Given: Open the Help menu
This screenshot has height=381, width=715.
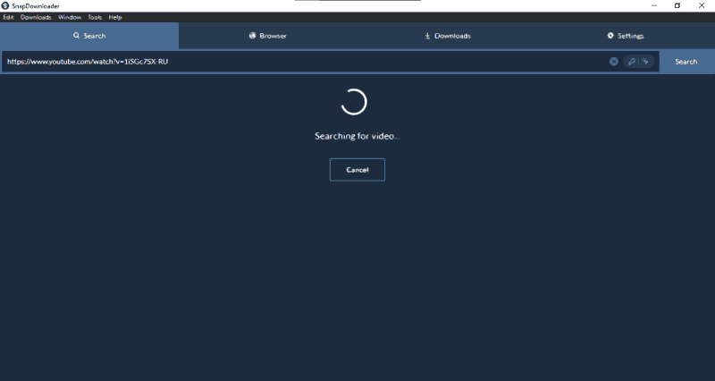Looking at the screenshot, I should (x=115, y=17).
